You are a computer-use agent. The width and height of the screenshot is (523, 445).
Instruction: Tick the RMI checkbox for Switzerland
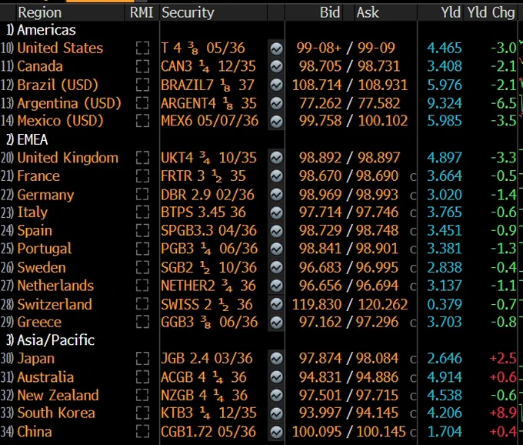tap(142, 304)
